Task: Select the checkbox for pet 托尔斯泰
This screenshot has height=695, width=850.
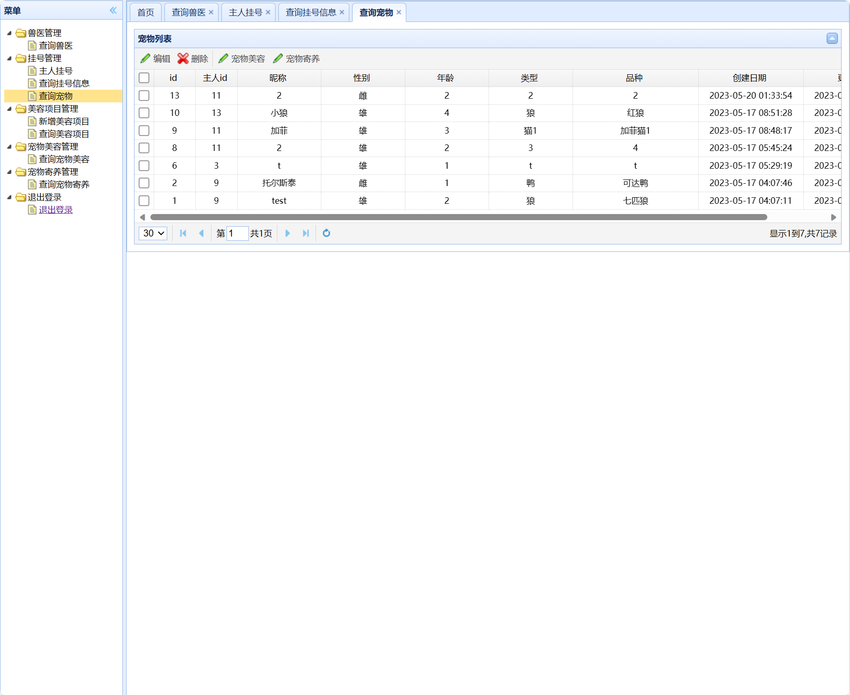Action: click(x=144, y=183)
